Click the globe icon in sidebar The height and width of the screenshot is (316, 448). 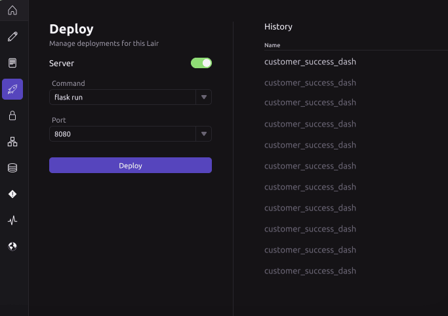(12, 247)
